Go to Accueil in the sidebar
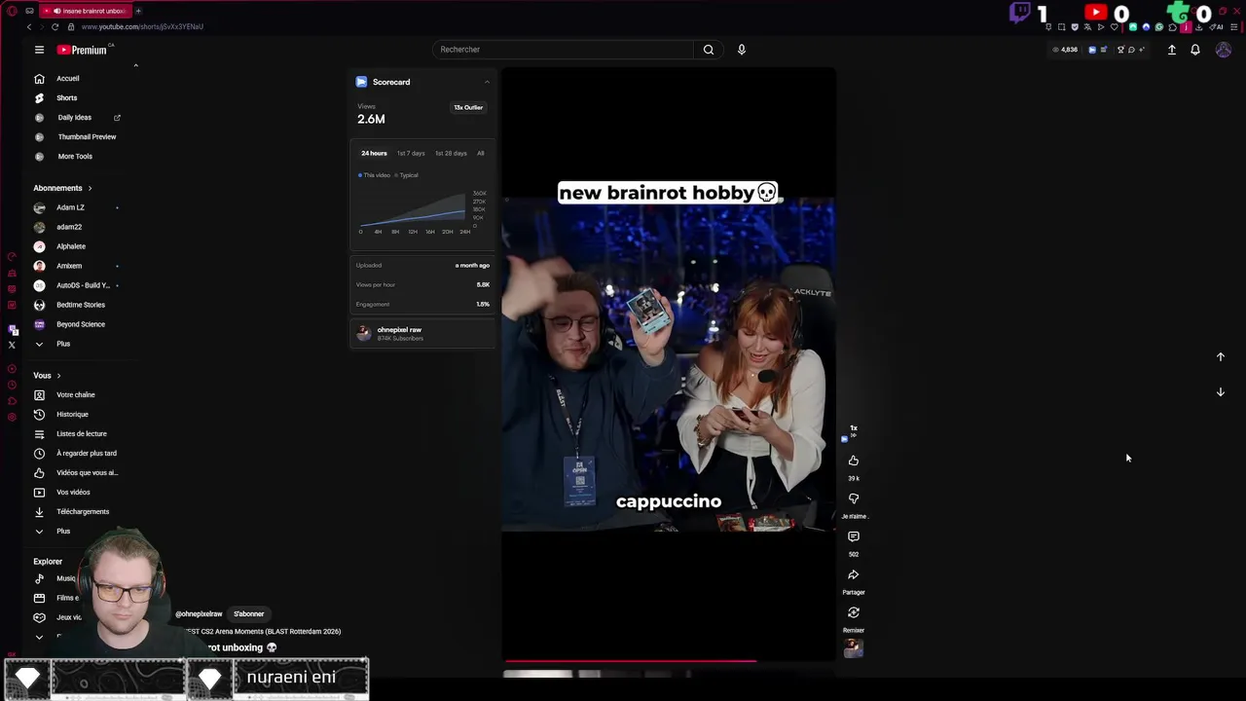This screenshot has height=701, width=1246. tap(68, 79)
